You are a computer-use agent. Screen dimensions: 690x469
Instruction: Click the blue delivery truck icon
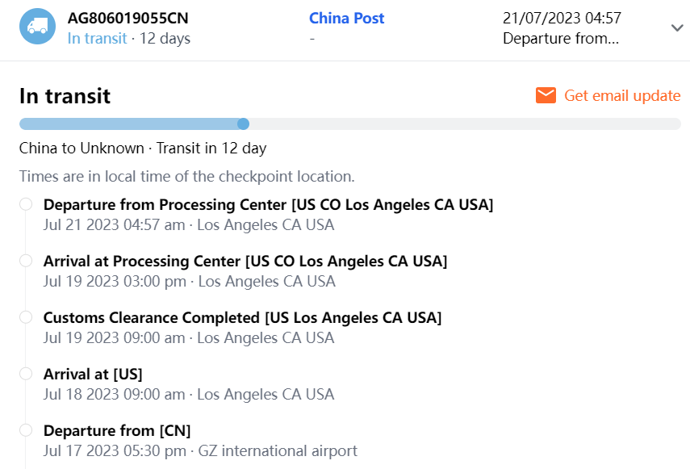coord(37,27)
